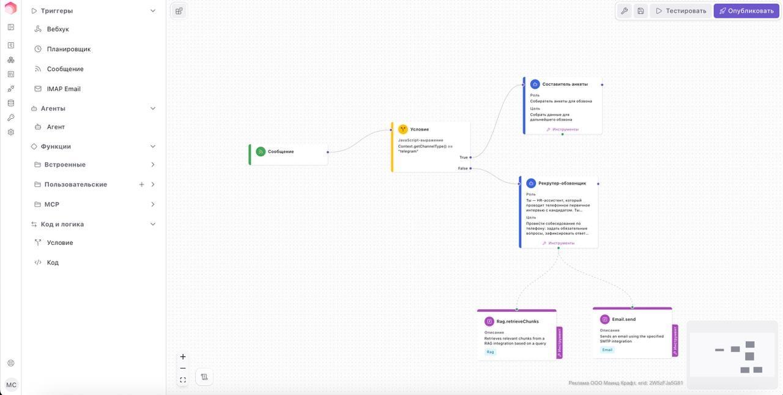This screenshot has width=783, height=395.
Task: Open the key icon in left sidebar
Action: click(x=10, y=118)
